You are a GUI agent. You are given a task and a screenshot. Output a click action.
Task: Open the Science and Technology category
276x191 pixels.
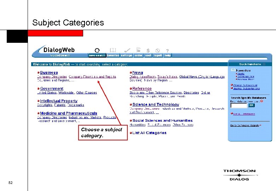pos(156,104)
